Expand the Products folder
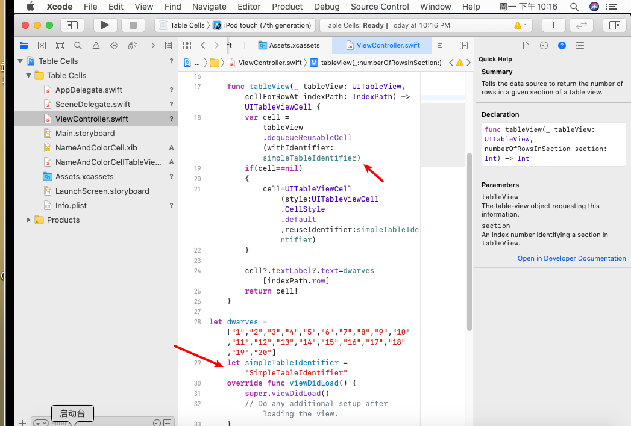 (x=28, y=220)
